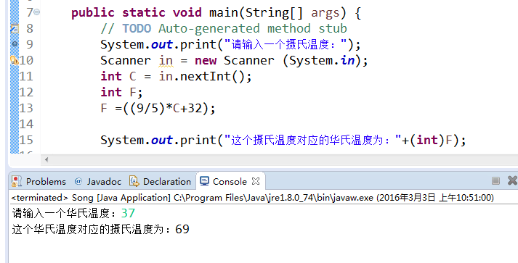
Task: Click line number 13 in the gutter
Action: (26, 108)
